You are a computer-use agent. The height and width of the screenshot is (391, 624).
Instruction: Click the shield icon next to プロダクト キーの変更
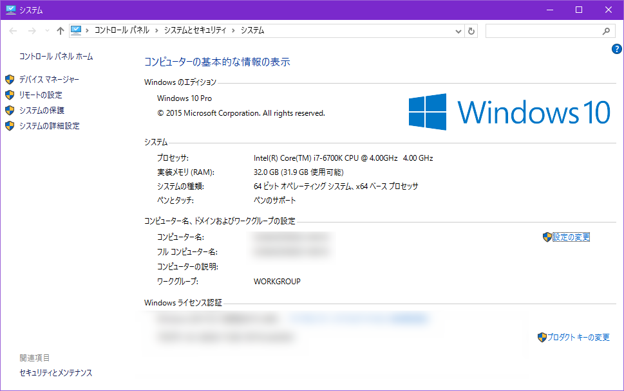point(542,338)
